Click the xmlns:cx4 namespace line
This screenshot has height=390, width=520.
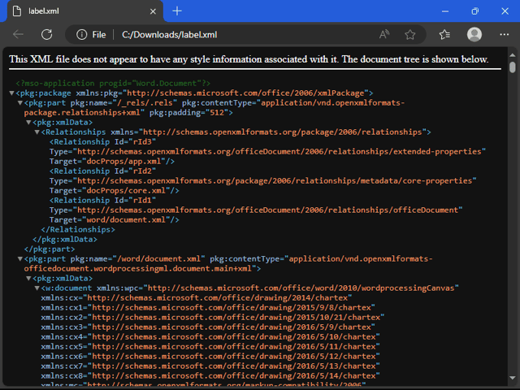click(210, 336)
